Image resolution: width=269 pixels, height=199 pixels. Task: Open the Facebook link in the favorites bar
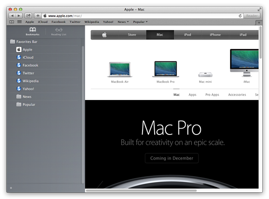(x=58, y=22)
